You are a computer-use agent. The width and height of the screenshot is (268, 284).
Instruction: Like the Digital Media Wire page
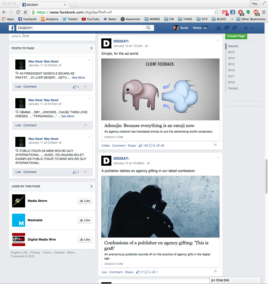pos(85,240)
